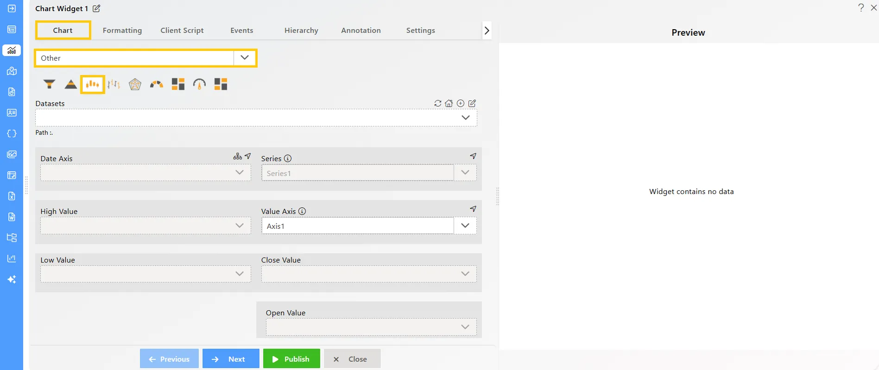Refresh the datasets list
Image resolution: width=879 pixels, height=370 pixels.
coord(437,103)
